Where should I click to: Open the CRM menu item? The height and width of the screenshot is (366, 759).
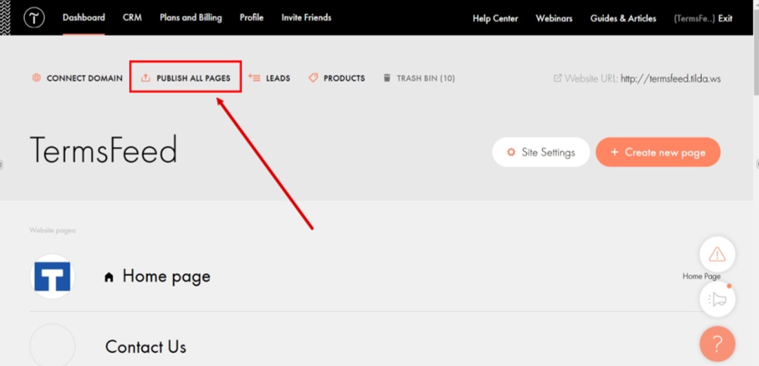pyautogui.click(x=132, y=17)
